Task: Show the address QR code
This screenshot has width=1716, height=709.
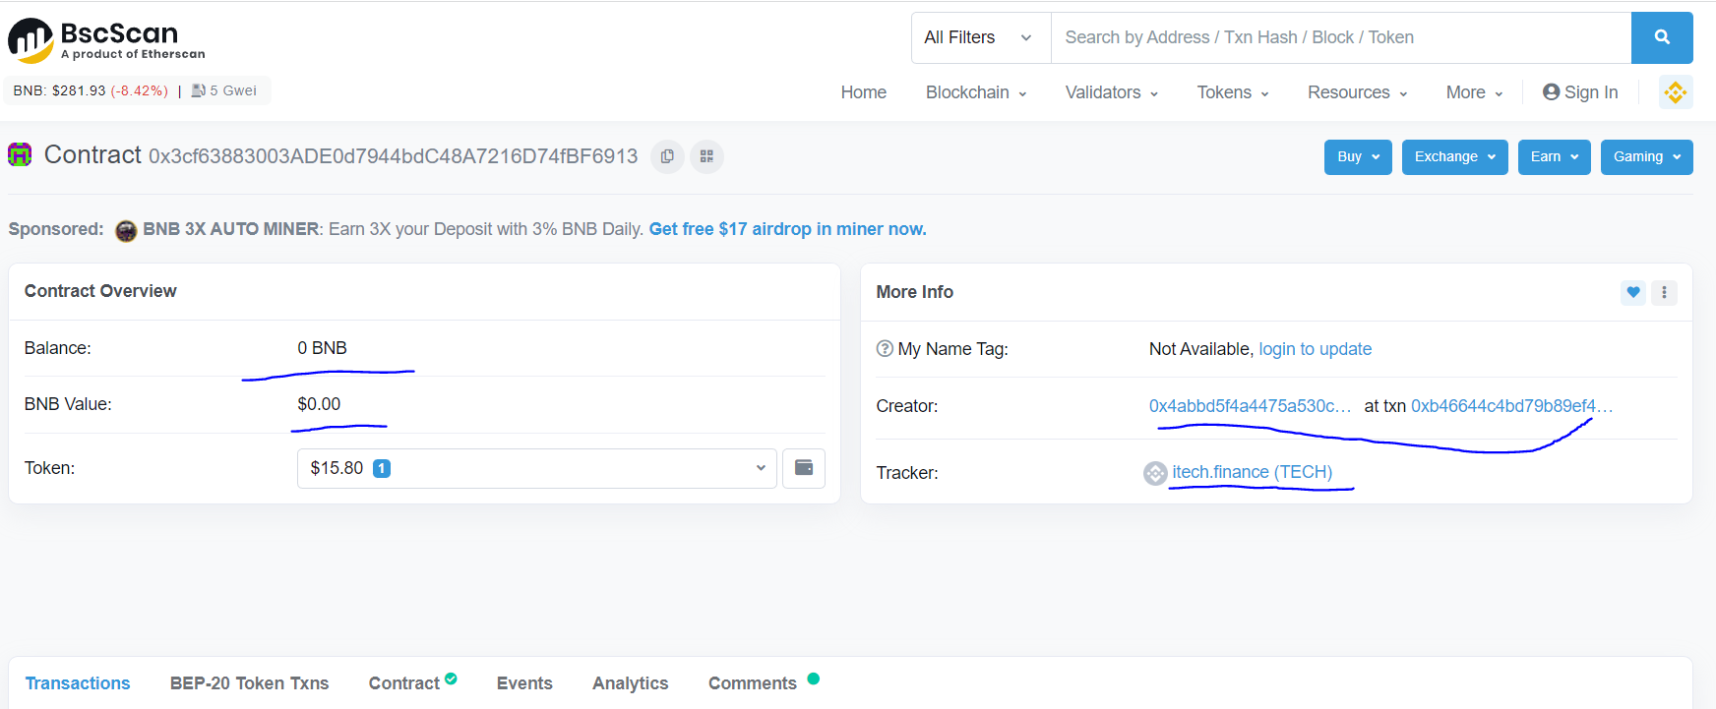Action: (x=706, y=156)
